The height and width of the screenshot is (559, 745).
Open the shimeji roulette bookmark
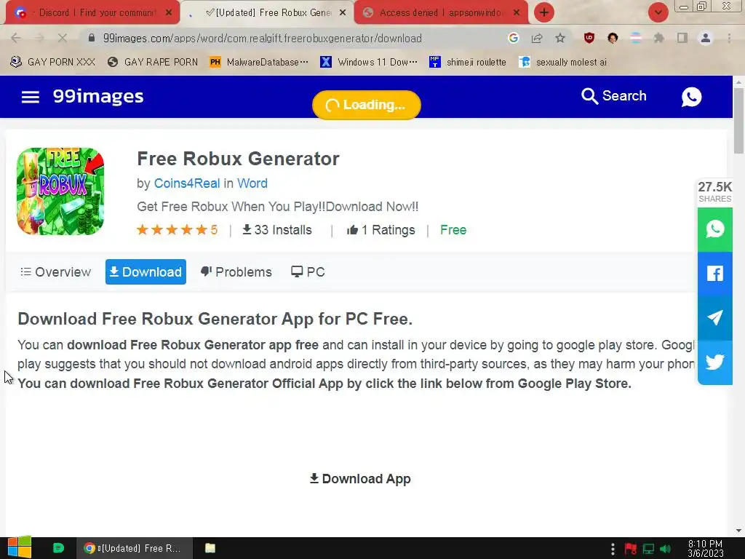pos(468,62)
